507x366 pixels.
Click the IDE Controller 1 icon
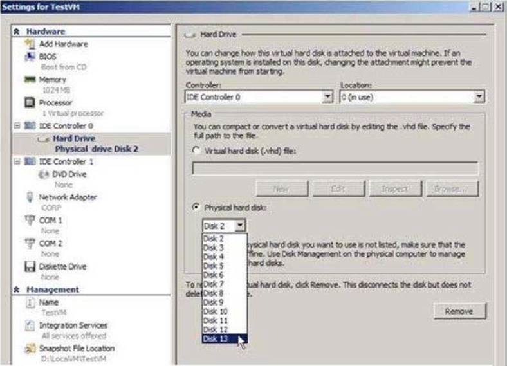(30, 161)
